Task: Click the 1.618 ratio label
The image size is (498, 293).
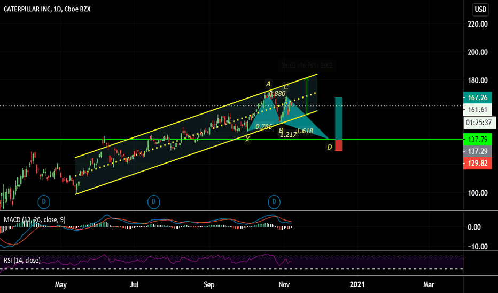Action: click(x=305, y=131)
